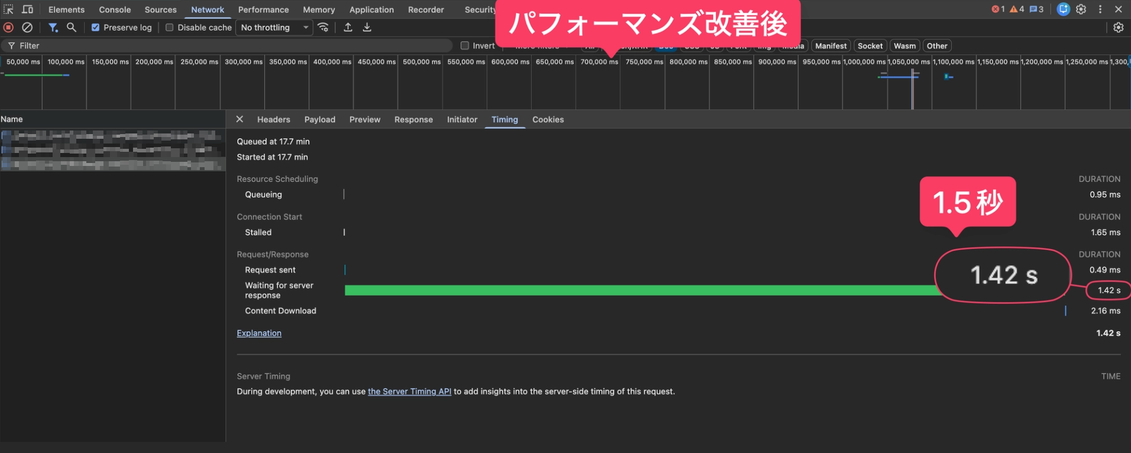
Task: Open the No throttling dropdown
Action: click(274, 27)
